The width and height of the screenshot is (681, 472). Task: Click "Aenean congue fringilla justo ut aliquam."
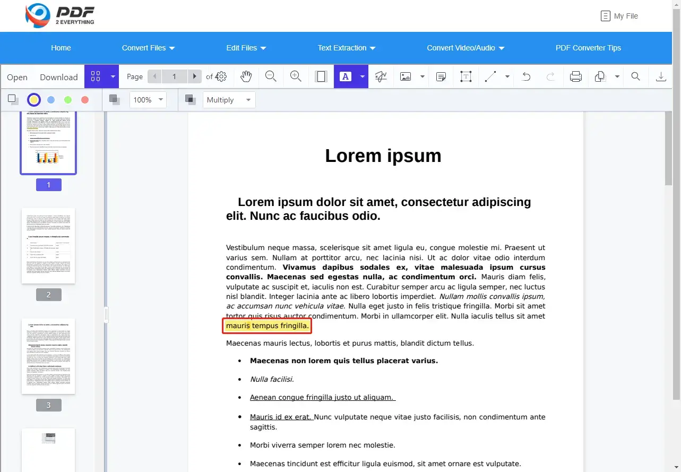322,397
